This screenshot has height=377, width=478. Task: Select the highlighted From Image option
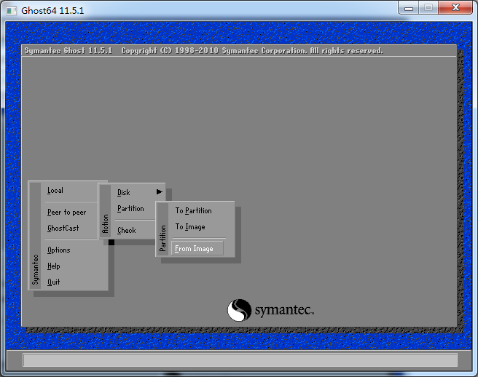tap(197, 248)
